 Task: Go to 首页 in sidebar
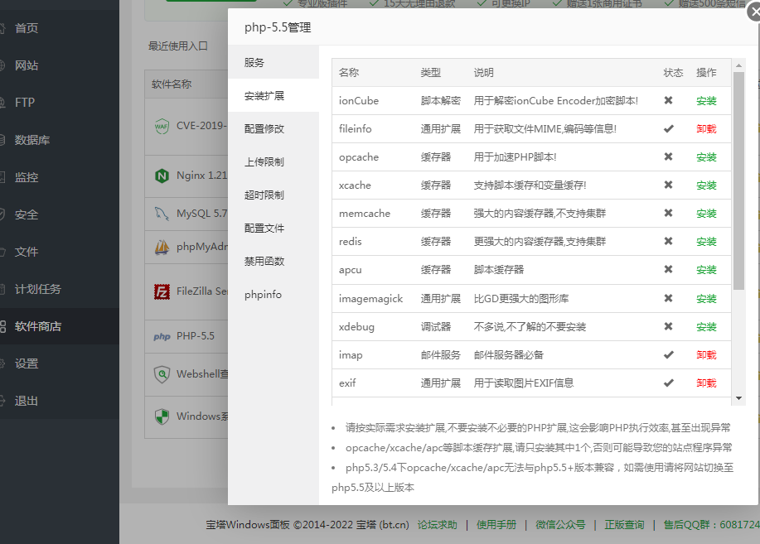coord(60,28)
